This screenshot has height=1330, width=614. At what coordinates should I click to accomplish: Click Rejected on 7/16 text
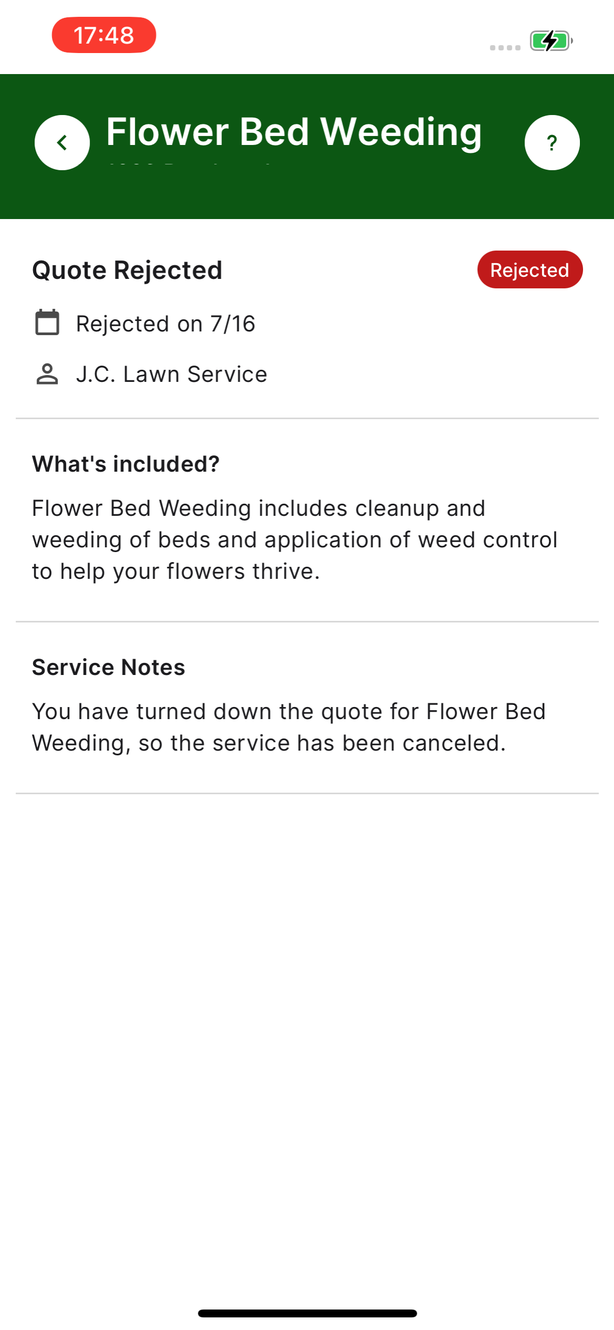coord(166,324)
